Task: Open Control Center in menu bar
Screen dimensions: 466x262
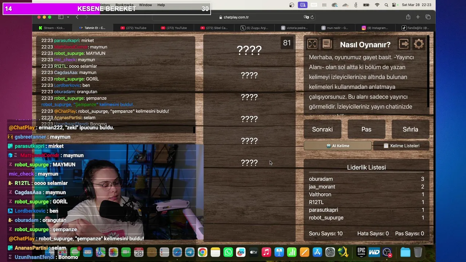Action: [394, 5]
